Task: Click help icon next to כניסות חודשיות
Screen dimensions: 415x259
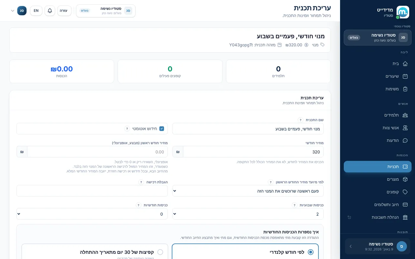Action: [x=138, y=205]
